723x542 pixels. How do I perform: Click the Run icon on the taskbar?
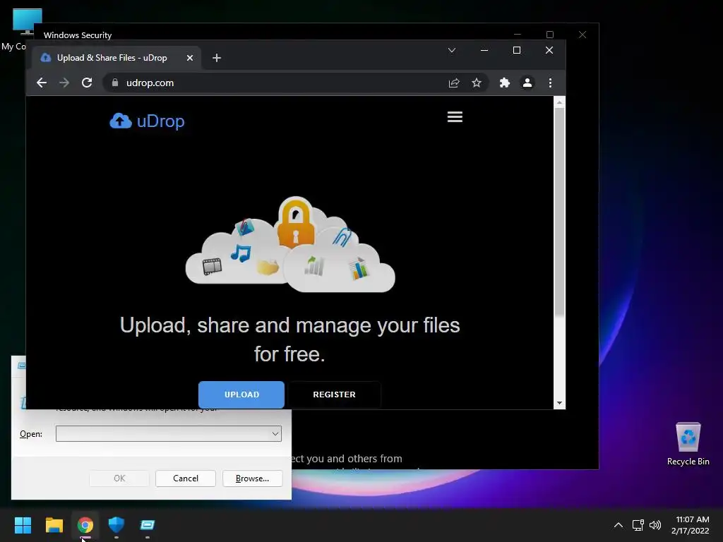coord(148,525)
